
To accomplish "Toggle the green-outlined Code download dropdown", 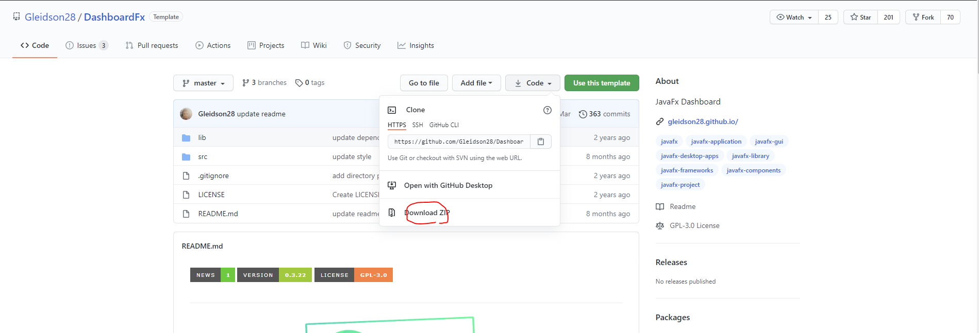I will pos(533,83).
